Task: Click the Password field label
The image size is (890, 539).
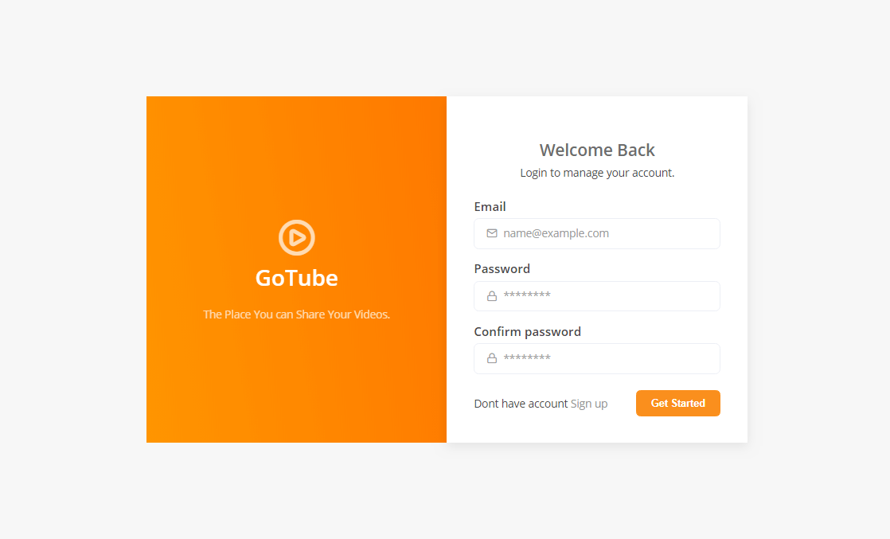Action: tap(502, 268)
